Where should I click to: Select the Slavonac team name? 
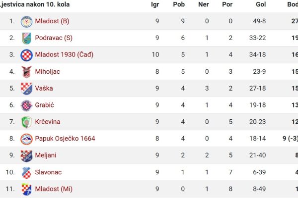(48, 172)
